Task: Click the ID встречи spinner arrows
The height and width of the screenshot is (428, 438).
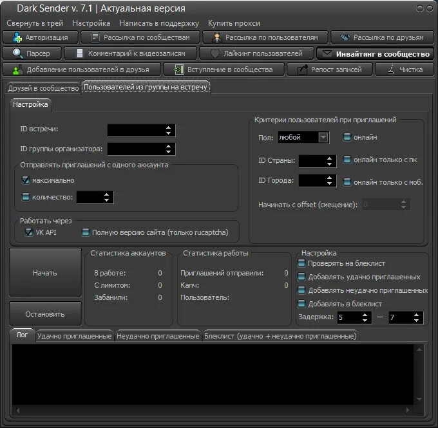Action: [x=168, y=131]
